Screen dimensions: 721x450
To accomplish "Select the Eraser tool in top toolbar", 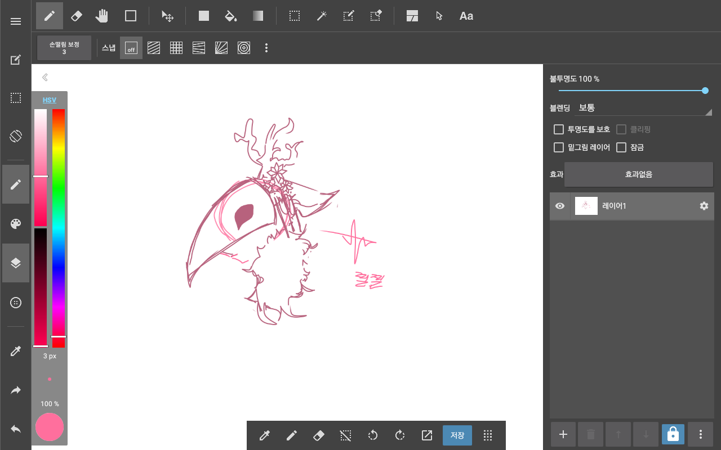I will click(77, 16).
